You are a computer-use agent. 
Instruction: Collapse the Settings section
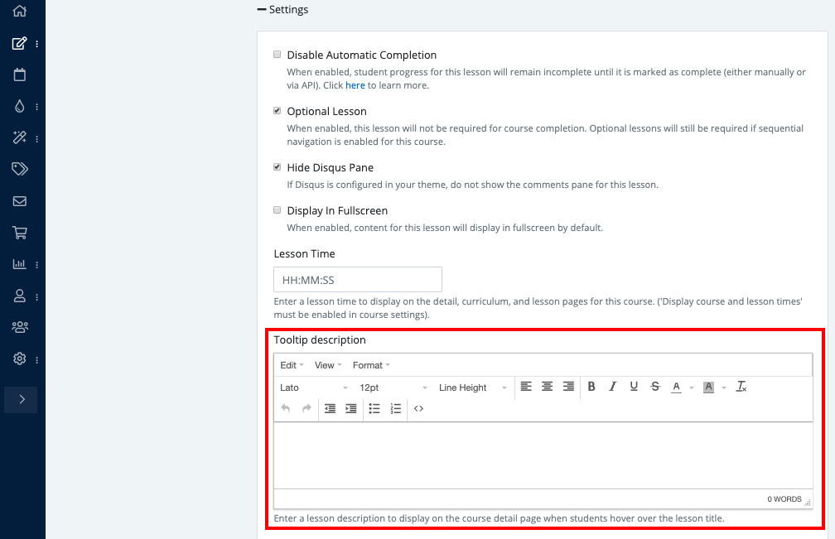(282, 10)
